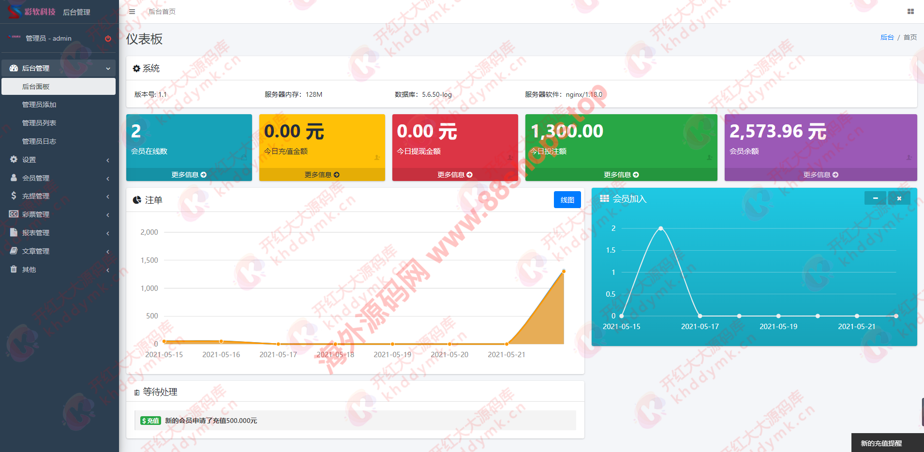
Task: Open the grid apps icon top right
Action: pyautogui.click(x=910, y=12)
